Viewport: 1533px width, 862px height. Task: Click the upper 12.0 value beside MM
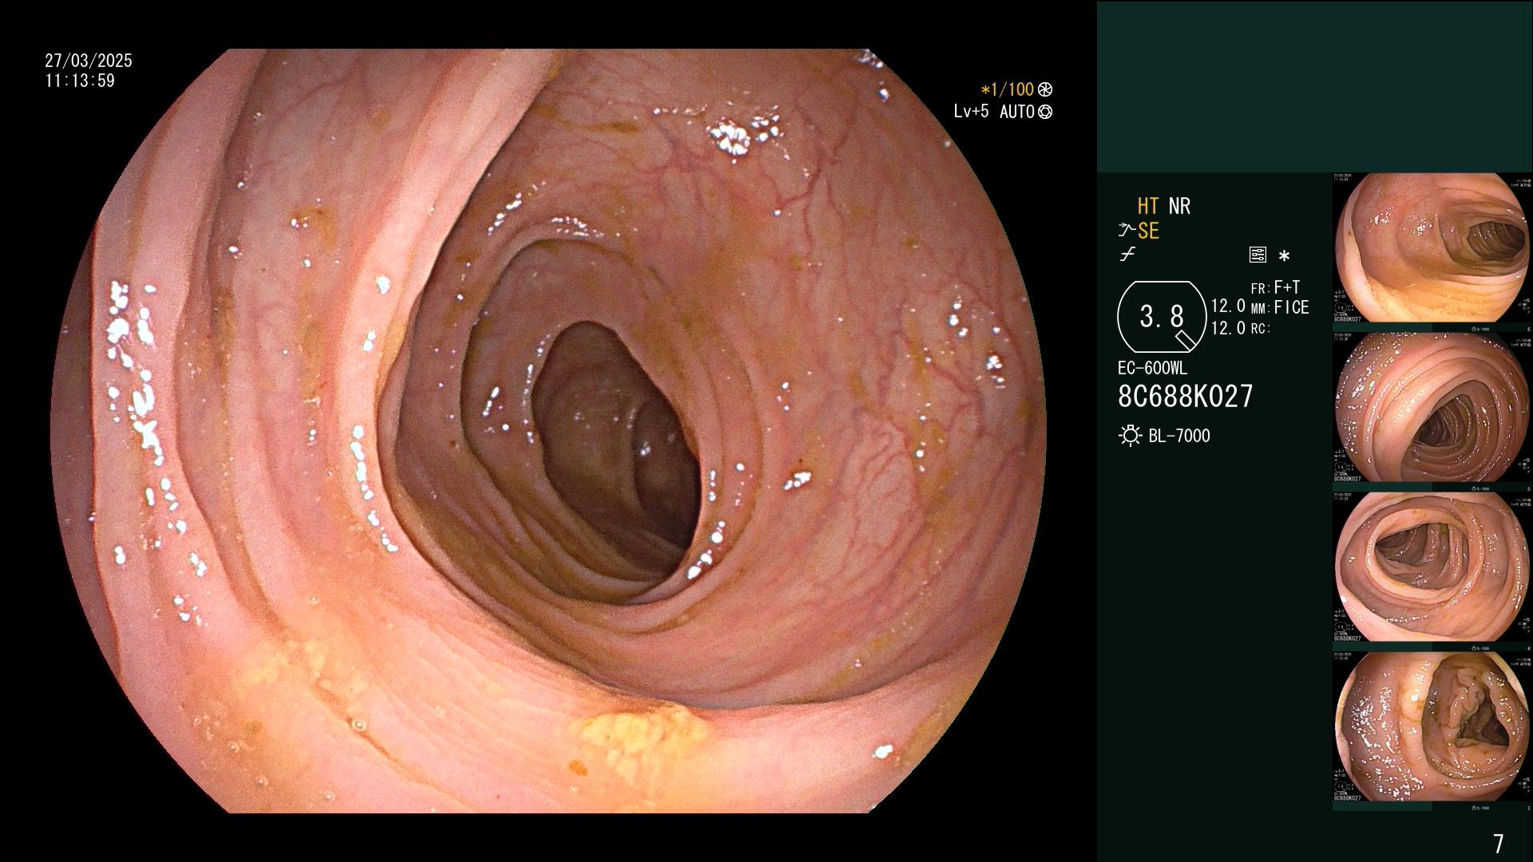(x=1228, y=306)
